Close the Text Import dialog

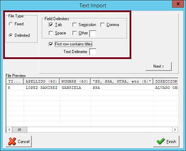178,4
